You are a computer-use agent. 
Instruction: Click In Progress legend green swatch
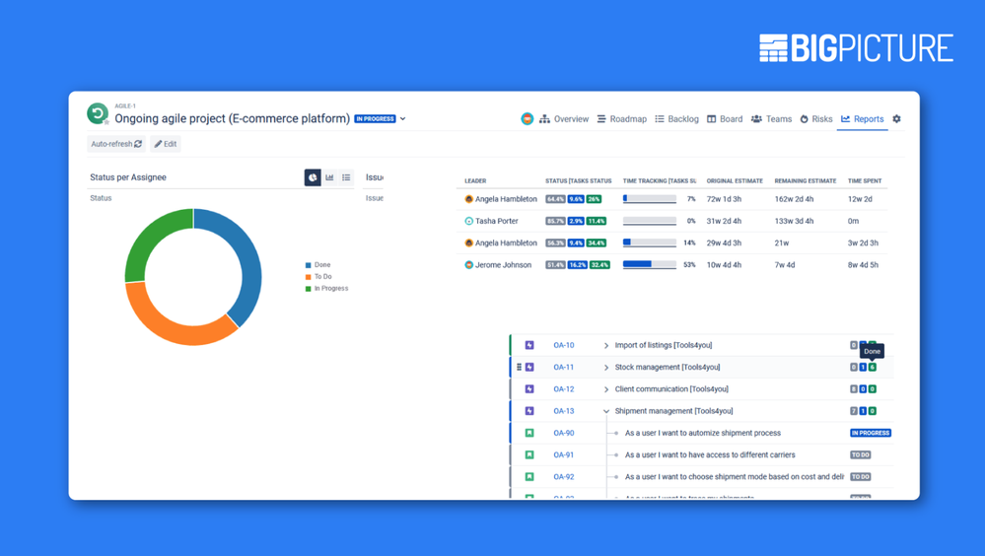point(309,289)
